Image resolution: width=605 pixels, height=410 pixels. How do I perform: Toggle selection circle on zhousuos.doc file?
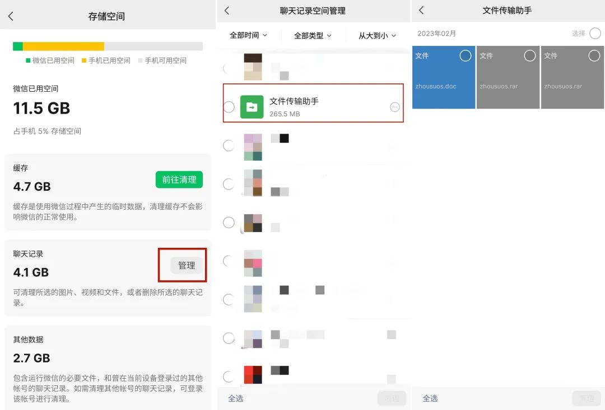465,56
